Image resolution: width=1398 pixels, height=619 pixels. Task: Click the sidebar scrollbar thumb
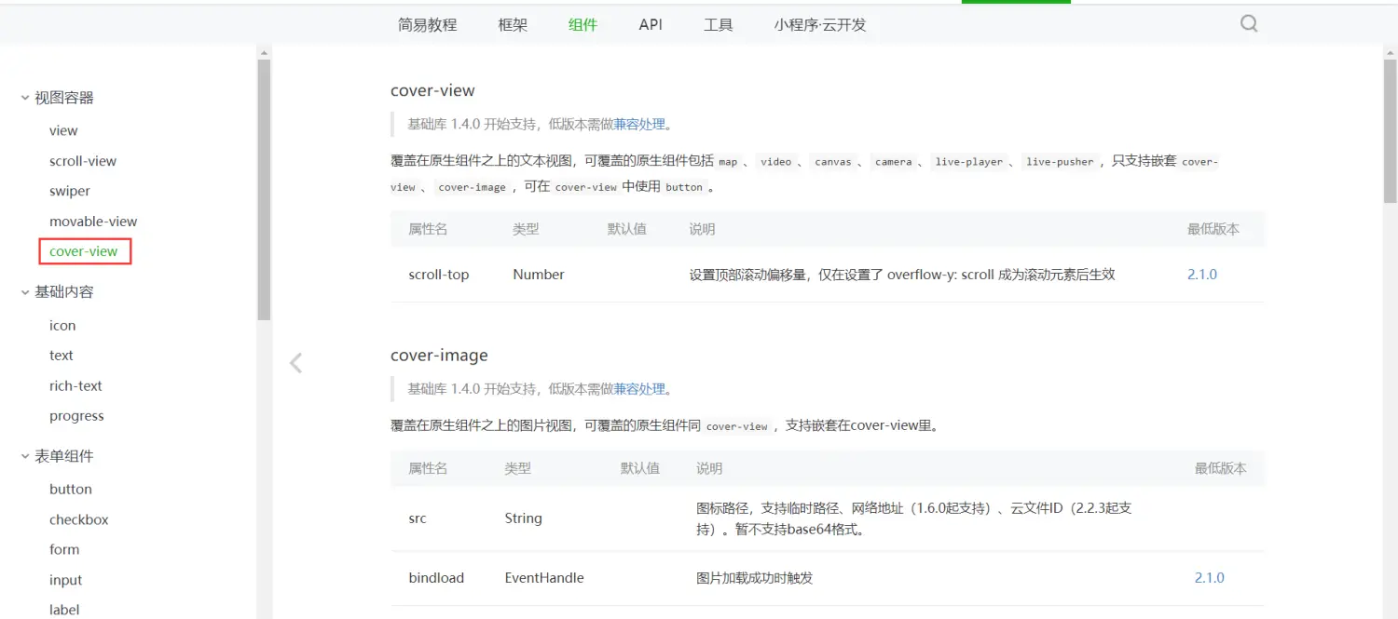click(x=264, y=191)
